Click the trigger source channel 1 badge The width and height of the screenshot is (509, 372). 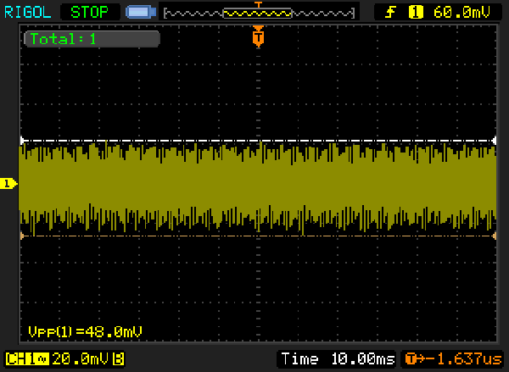pyautogui.click(x=415, y=13)
